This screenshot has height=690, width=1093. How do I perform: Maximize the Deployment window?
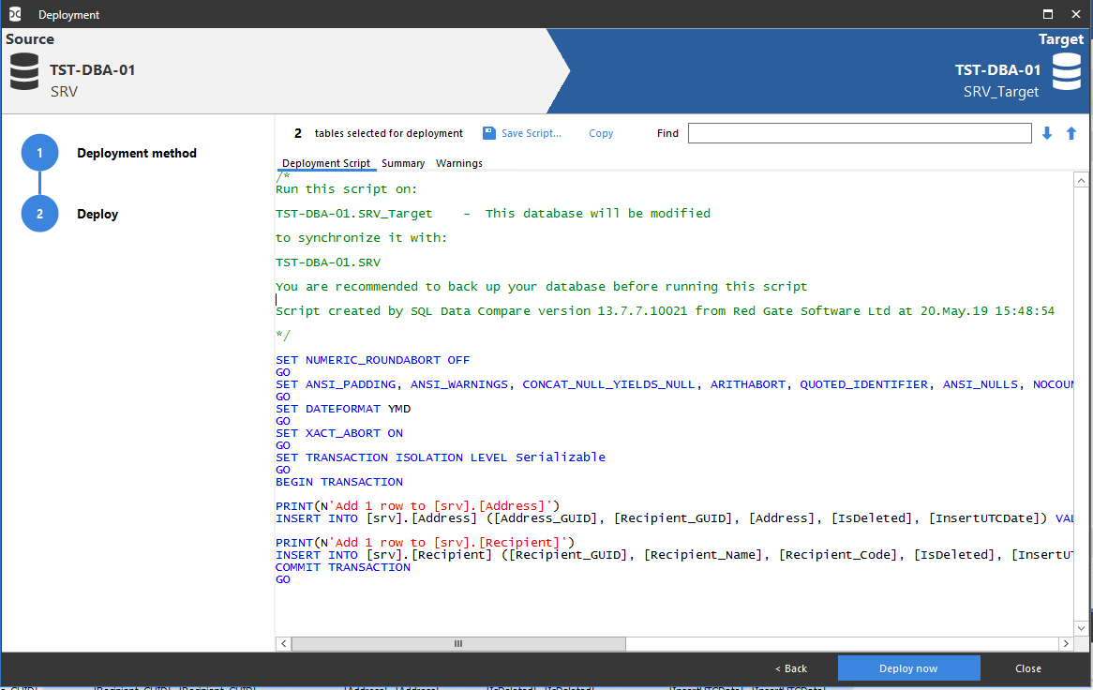point(1047,14)
